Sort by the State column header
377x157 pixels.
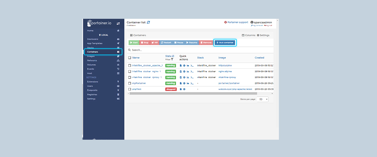click(x=170, y=56)
